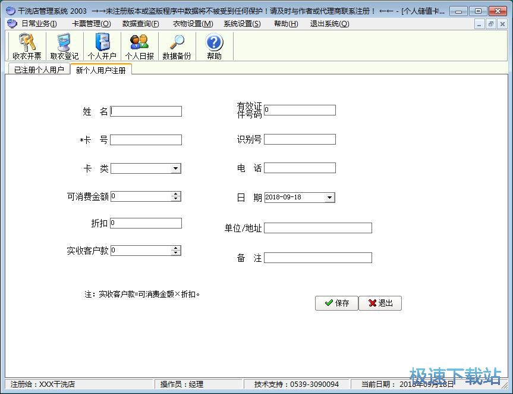Increase the 可消费金额 value with the up arrow
The width and height of the screenshot is (513, 394).
(x=176, y=194)
